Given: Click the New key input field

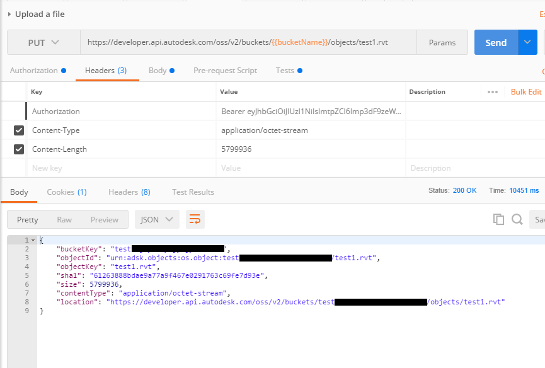Looking at the screenshot, I should point(122,168).
